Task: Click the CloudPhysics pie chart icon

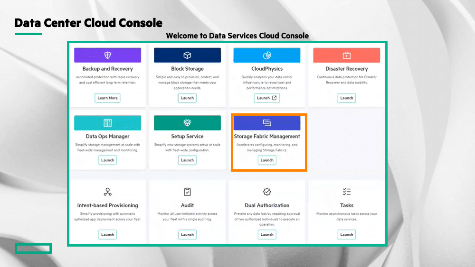Action: pyautogui.click(x=267, y=55)
